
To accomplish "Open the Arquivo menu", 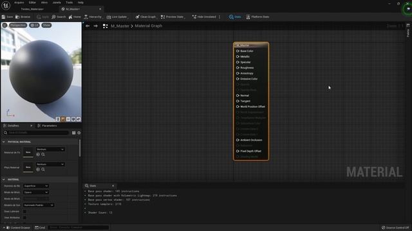I will [x=19, y=3].
